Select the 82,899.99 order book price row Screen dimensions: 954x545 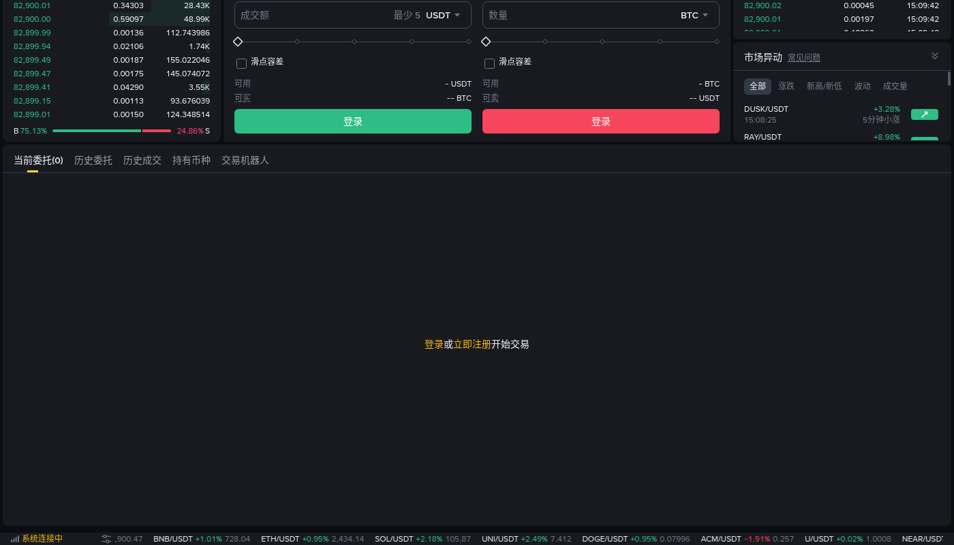(x=112, y=33)
